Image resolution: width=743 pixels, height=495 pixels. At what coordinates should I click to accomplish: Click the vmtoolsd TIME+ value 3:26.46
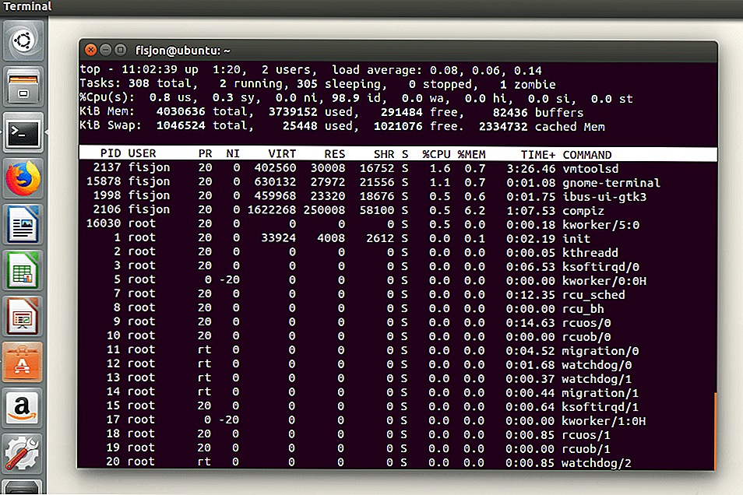[x=530, y=169]
